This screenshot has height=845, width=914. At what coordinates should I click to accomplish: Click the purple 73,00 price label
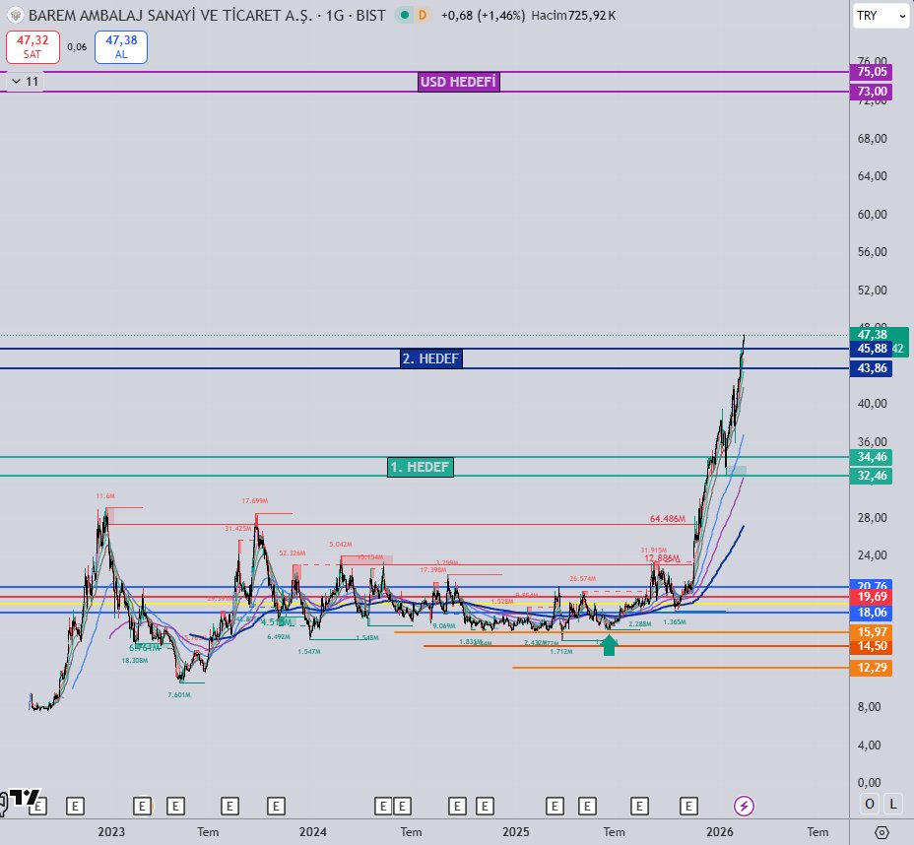tap(872, 92)
